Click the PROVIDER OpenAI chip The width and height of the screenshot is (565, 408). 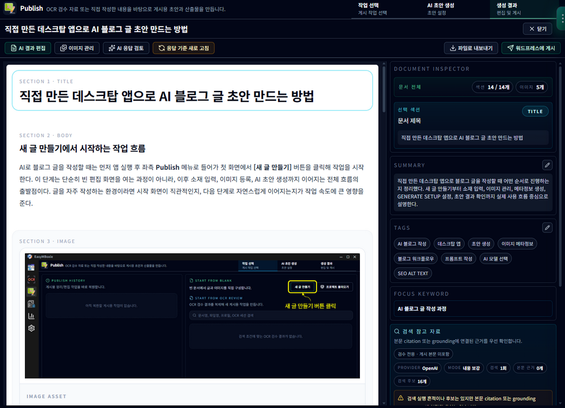coord(418,368)
